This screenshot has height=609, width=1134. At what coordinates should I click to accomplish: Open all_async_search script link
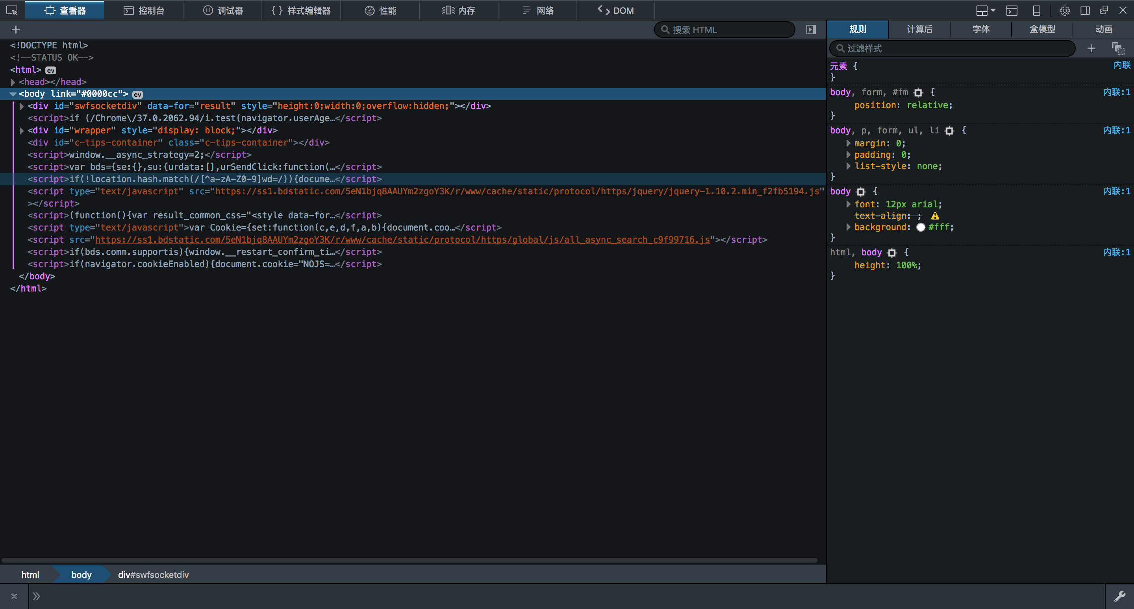[402, 240]
